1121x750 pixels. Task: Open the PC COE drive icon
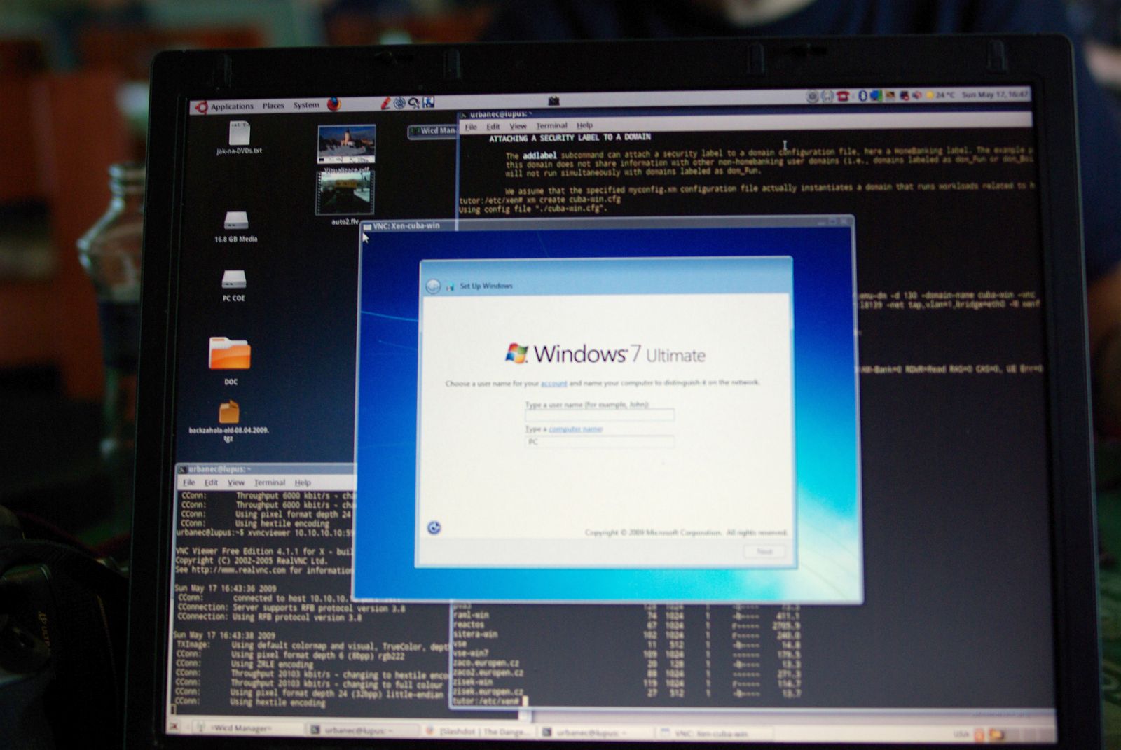(x=234, y=285)
